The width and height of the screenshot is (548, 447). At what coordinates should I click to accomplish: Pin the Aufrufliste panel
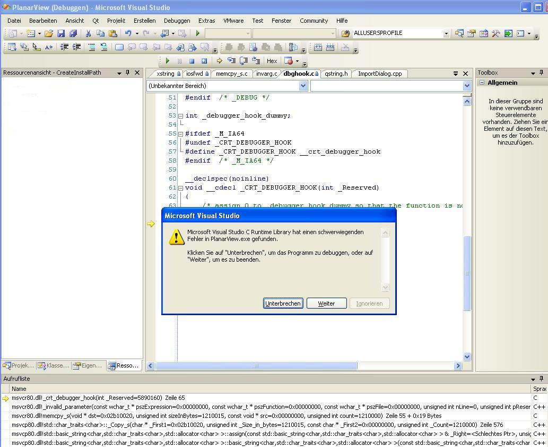(541, 379)
